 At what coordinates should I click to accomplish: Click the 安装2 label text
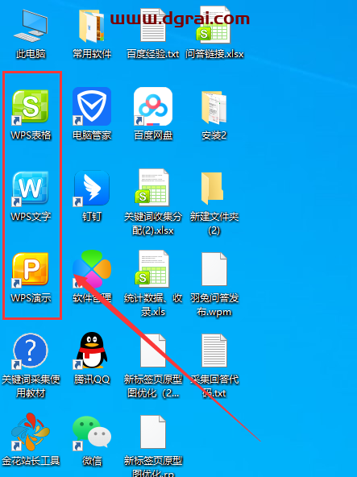tap(214, 135)
